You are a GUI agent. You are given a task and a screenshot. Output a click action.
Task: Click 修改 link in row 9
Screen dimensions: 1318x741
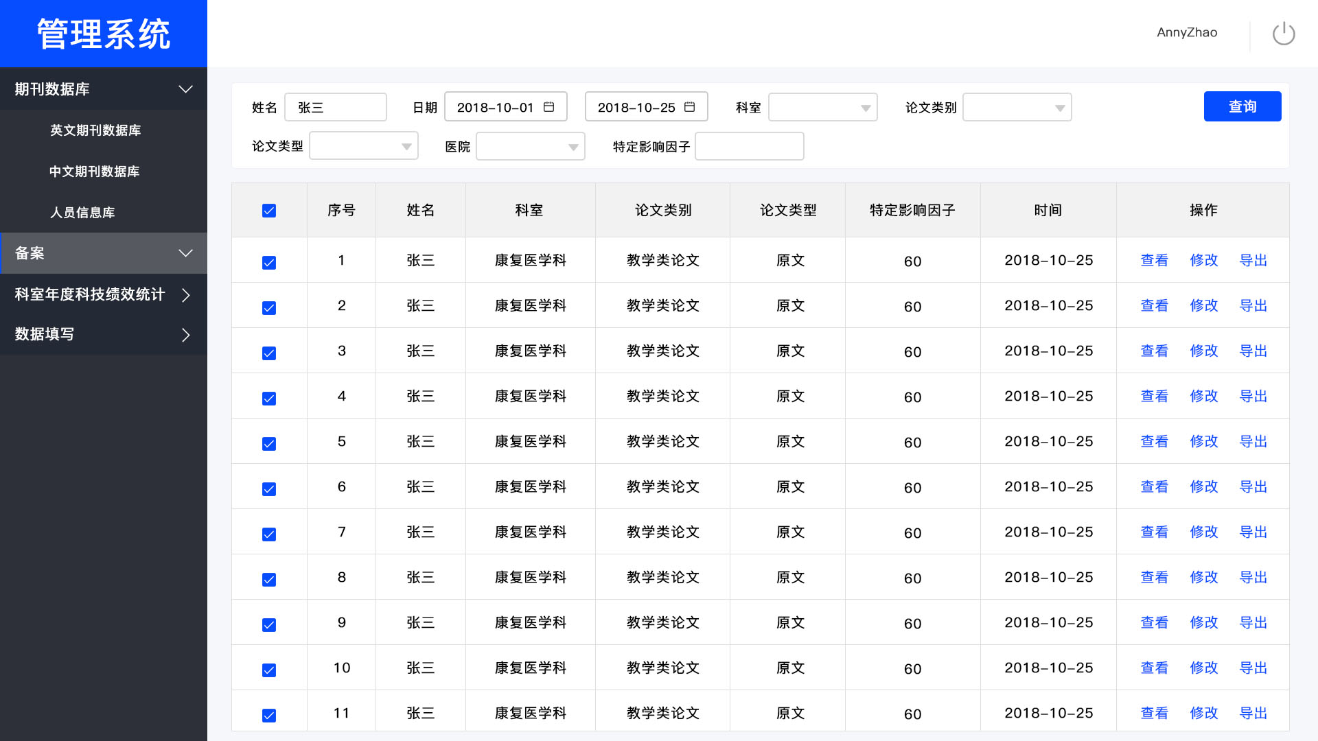pos(1203,623)
